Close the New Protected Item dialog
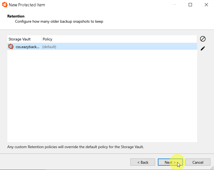Viewport: 214px width, 170px height. coord(206,5)
